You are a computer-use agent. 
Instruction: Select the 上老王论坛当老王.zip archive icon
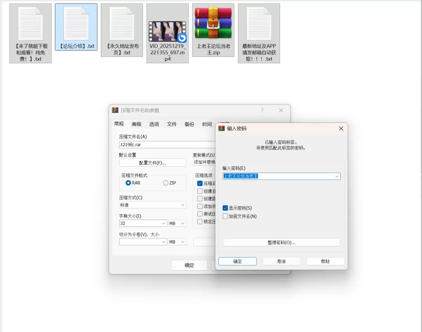click(213, 23)
